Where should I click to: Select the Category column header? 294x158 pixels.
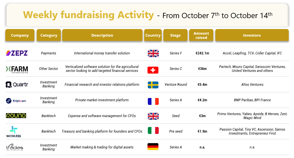tap(49, 35)
